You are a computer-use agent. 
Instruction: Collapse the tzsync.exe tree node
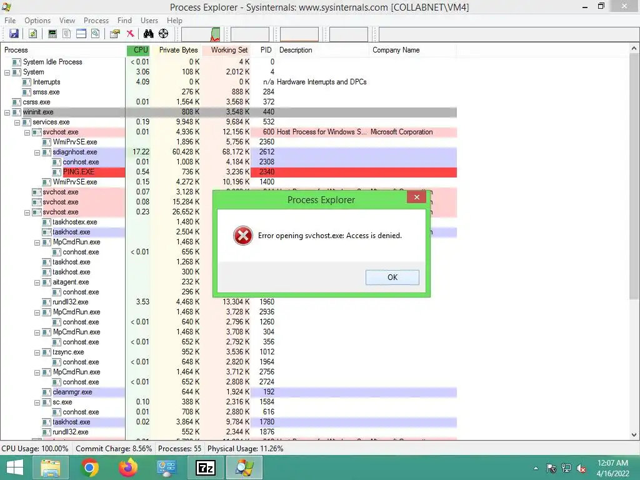(x=37, y=352)
